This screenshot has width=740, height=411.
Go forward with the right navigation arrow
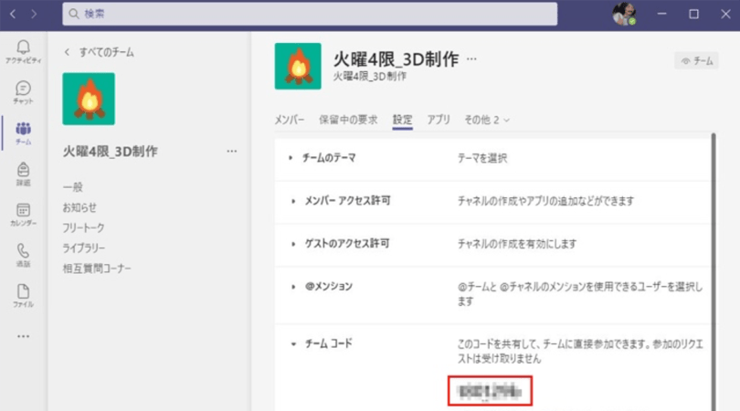[x=34, y=14]
